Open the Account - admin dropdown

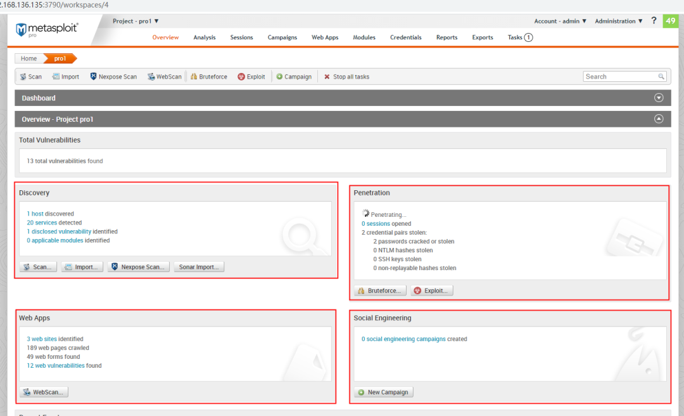point(560,21)
